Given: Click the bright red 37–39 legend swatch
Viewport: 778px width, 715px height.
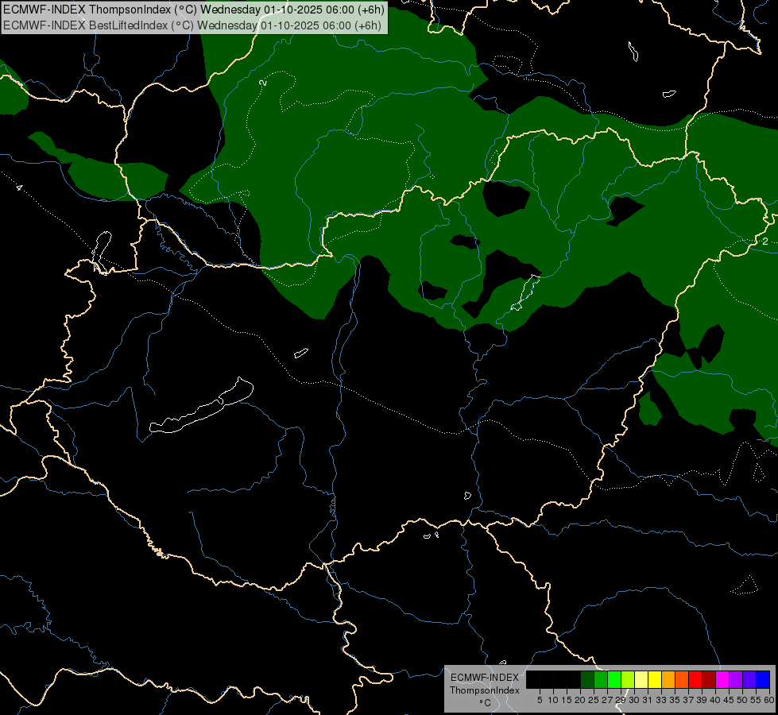Looking at the screenshot, I should [x=695, y=679].
